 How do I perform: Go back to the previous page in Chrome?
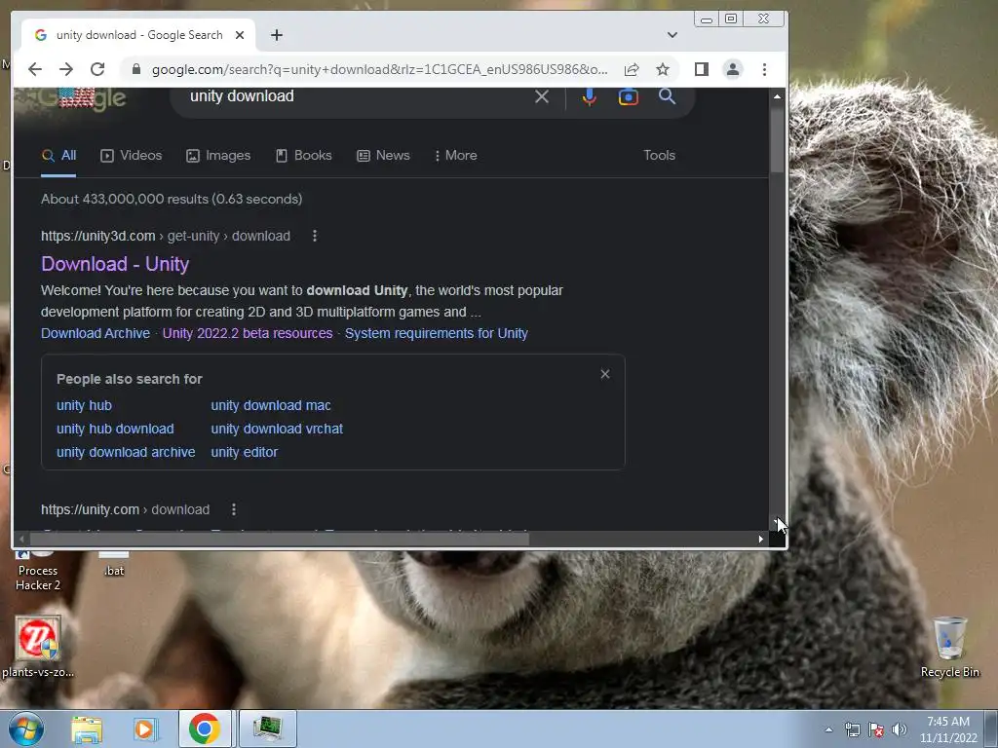tap(35, 69)
